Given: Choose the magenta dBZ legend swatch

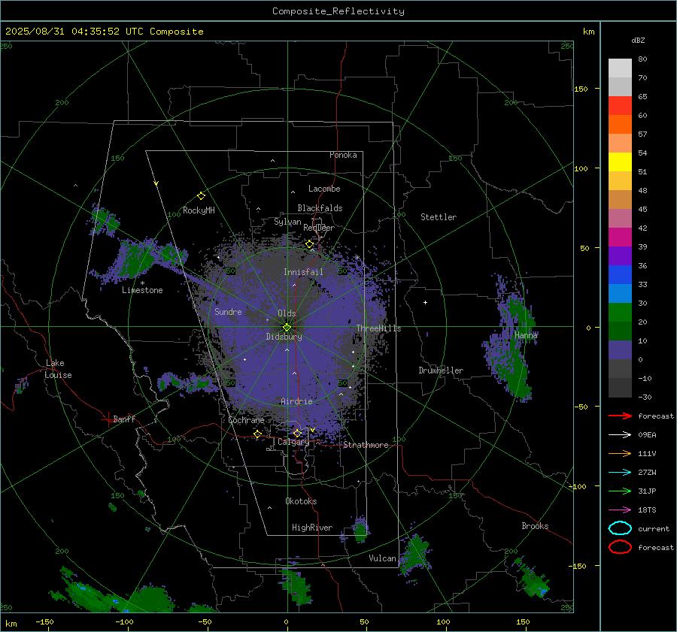Looking at the screenshot, I should (x=620, y=237).
